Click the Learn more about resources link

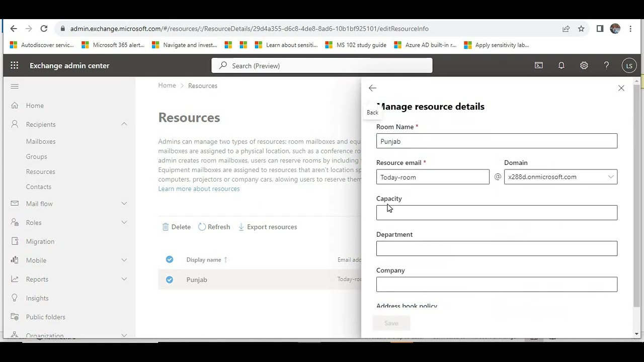[x=199, y=189]
